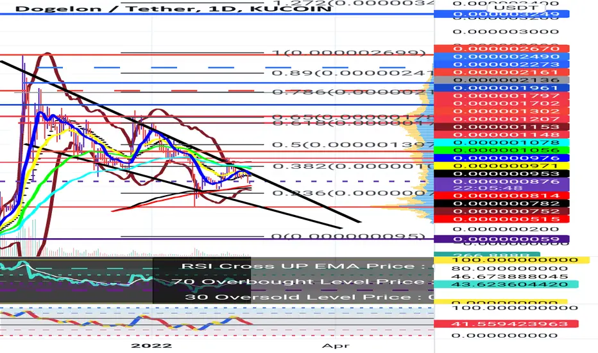
Task: Select the cyan 0.000001078 label
Action: pyautogui.click(x=502, y=142)
